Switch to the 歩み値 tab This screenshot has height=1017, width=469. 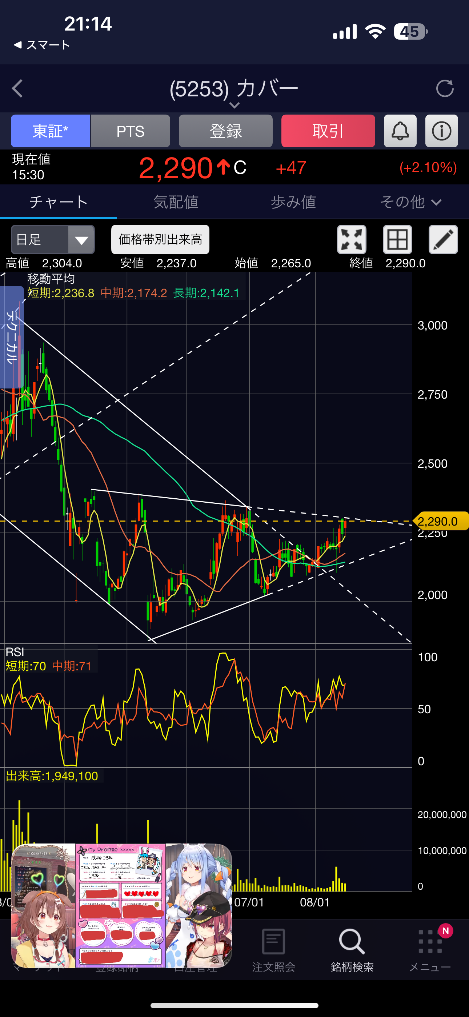coord(293,202)
